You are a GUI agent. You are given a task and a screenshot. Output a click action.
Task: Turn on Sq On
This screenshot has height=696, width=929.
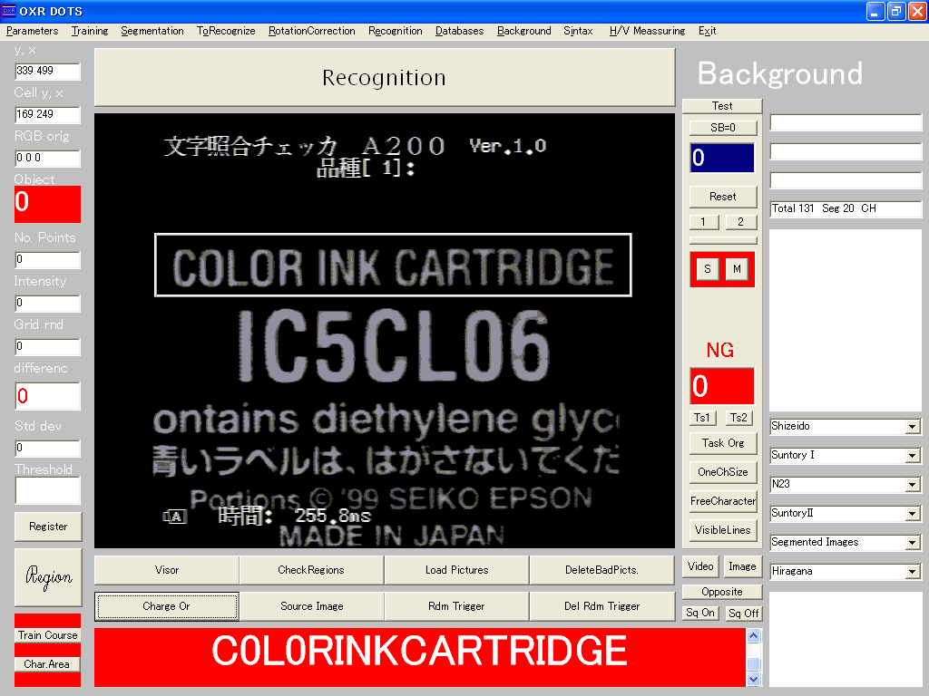(700, 614)
